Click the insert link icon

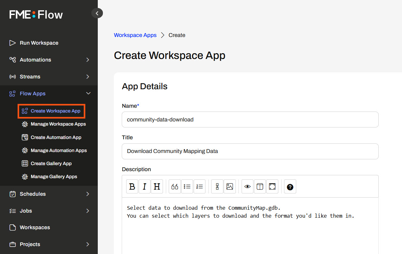click(217, 187)
